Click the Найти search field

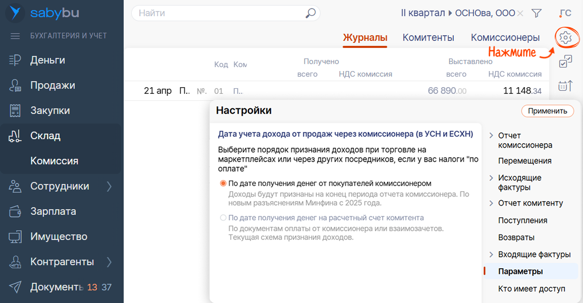[x=220, y=13]
